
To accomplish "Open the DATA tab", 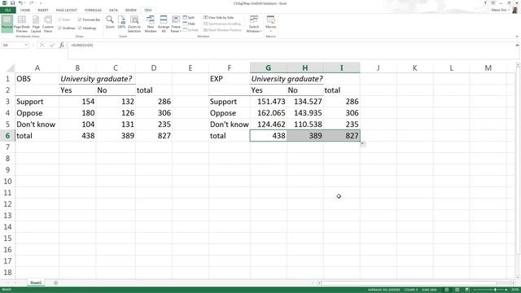I will click(x=113, y=11).
